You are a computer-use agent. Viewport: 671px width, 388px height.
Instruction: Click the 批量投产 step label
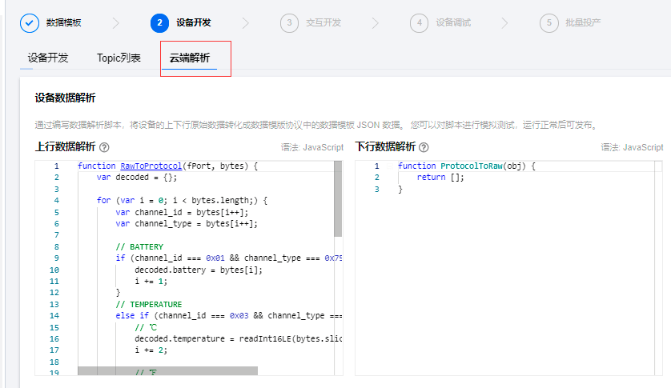(583, 22)
